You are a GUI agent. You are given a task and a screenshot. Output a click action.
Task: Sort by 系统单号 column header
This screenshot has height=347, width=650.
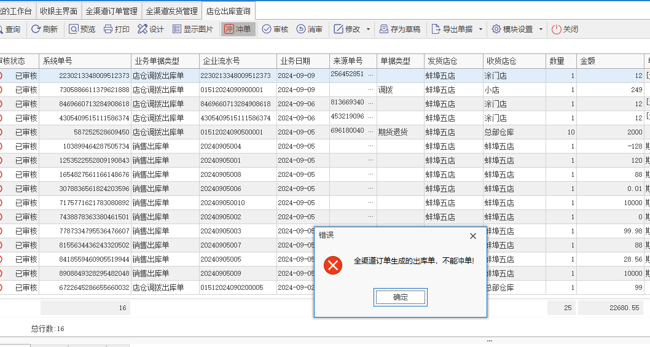85,61
